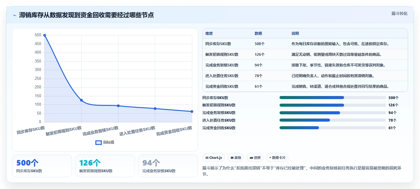Screen dimensions: 420x189
Task: Select the 表格 chip
Action: pos(236,158)
